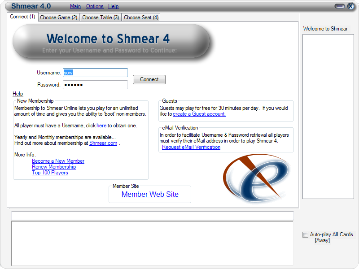Click the 'eMail Verification' group heading
The height and width of the screenshot is (269, 359).
click(180, 128)
